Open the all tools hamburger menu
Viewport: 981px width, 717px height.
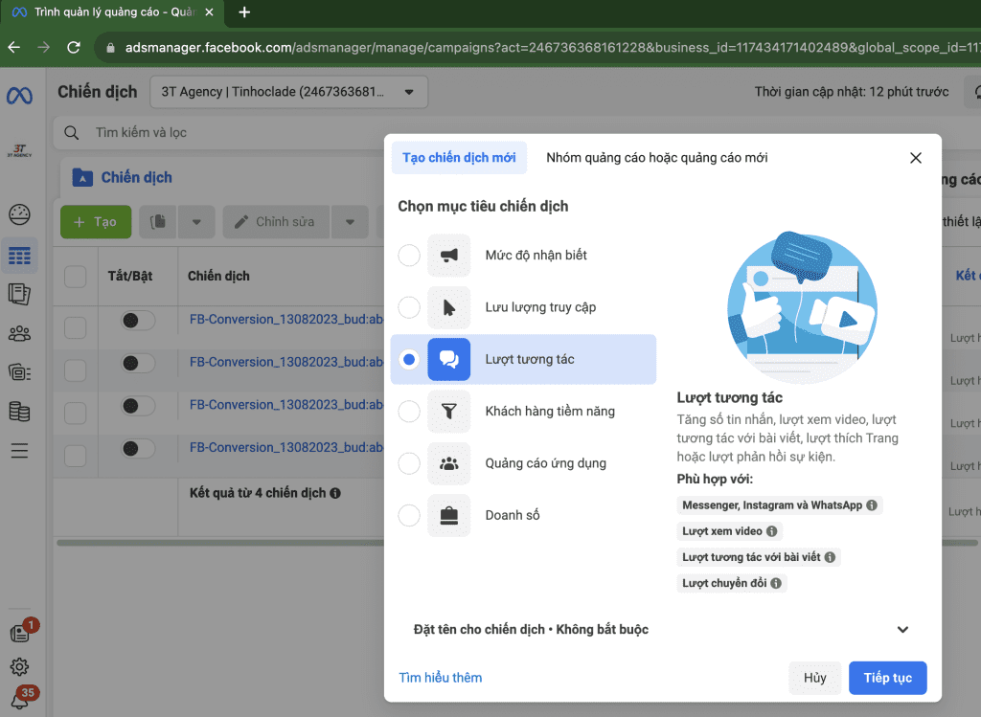[19, 451]
